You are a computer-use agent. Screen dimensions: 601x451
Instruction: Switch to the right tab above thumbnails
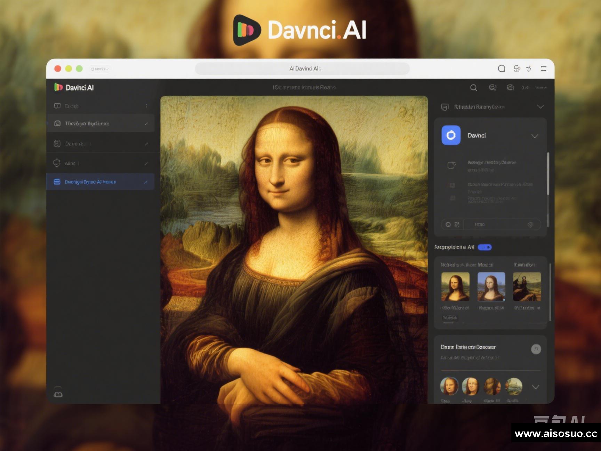point(524,265)
